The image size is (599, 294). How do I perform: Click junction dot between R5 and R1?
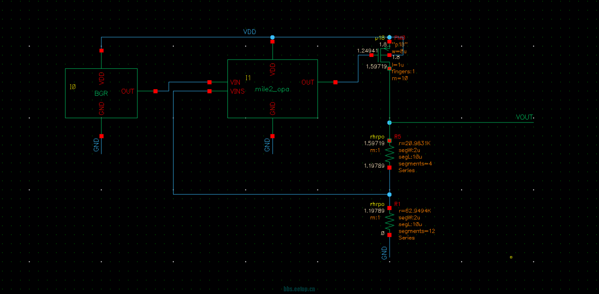tap(389, 194)
